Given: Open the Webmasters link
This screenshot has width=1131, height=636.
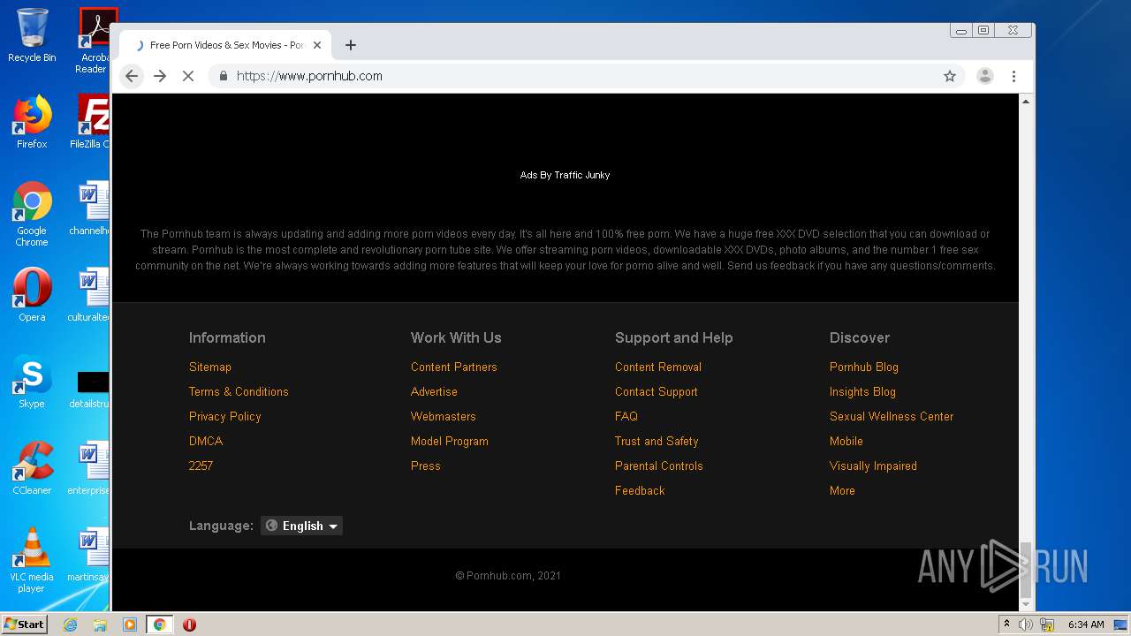Looking at the screenshot, I should coord(444,416).
